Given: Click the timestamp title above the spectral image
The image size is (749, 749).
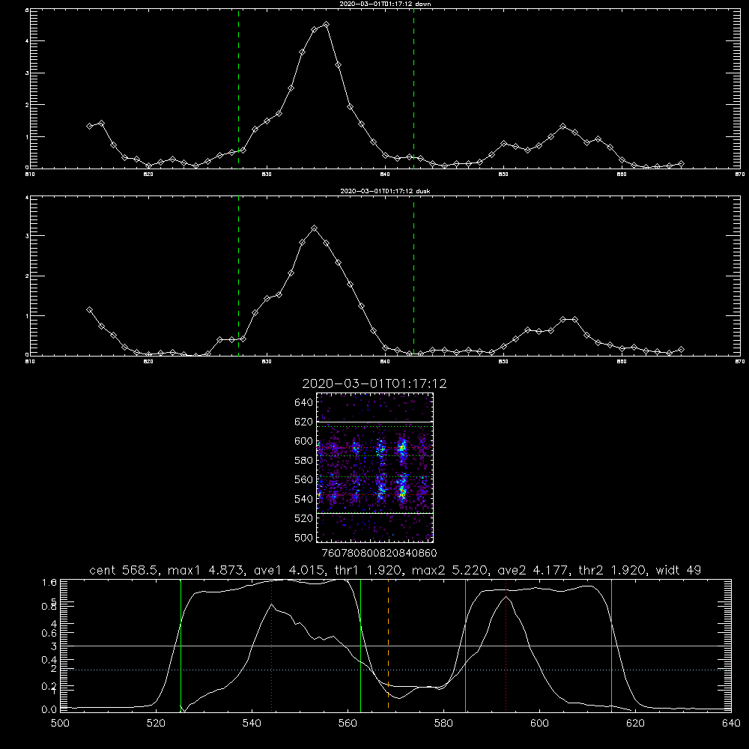Looking at the screenshot, I should click(374, 383).
